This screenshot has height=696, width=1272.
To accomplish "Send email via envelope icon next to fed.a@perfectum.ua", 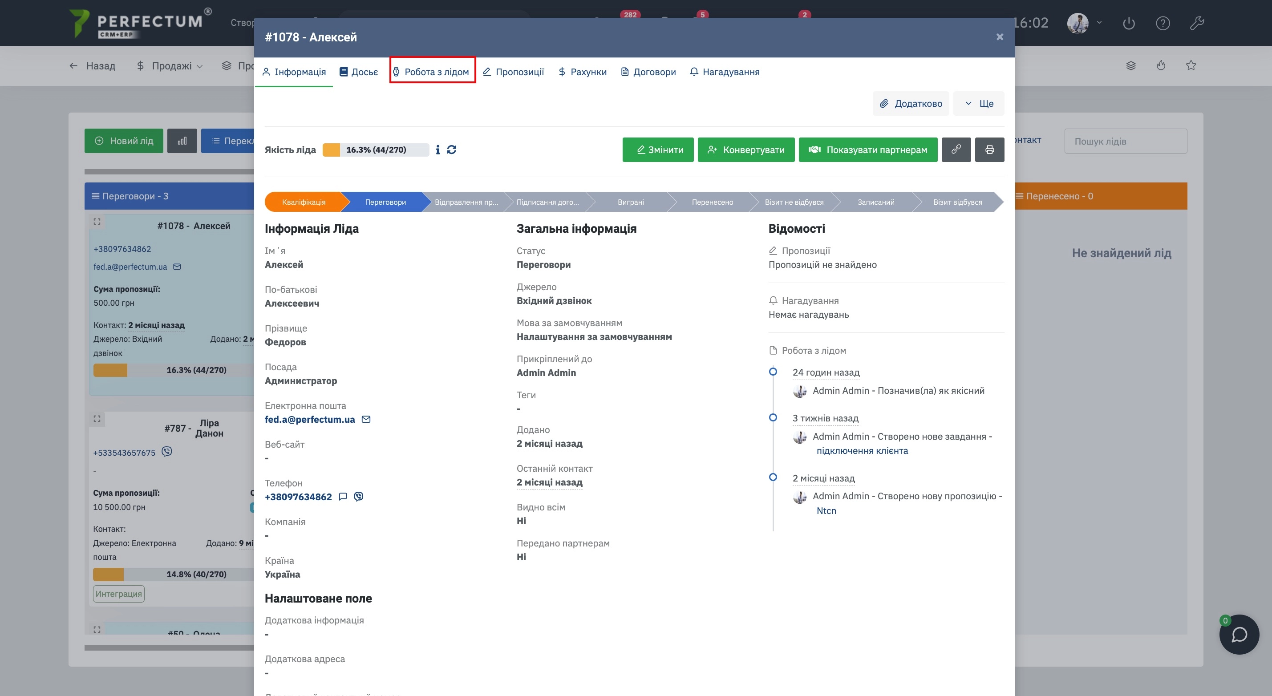I will [366, 419].
